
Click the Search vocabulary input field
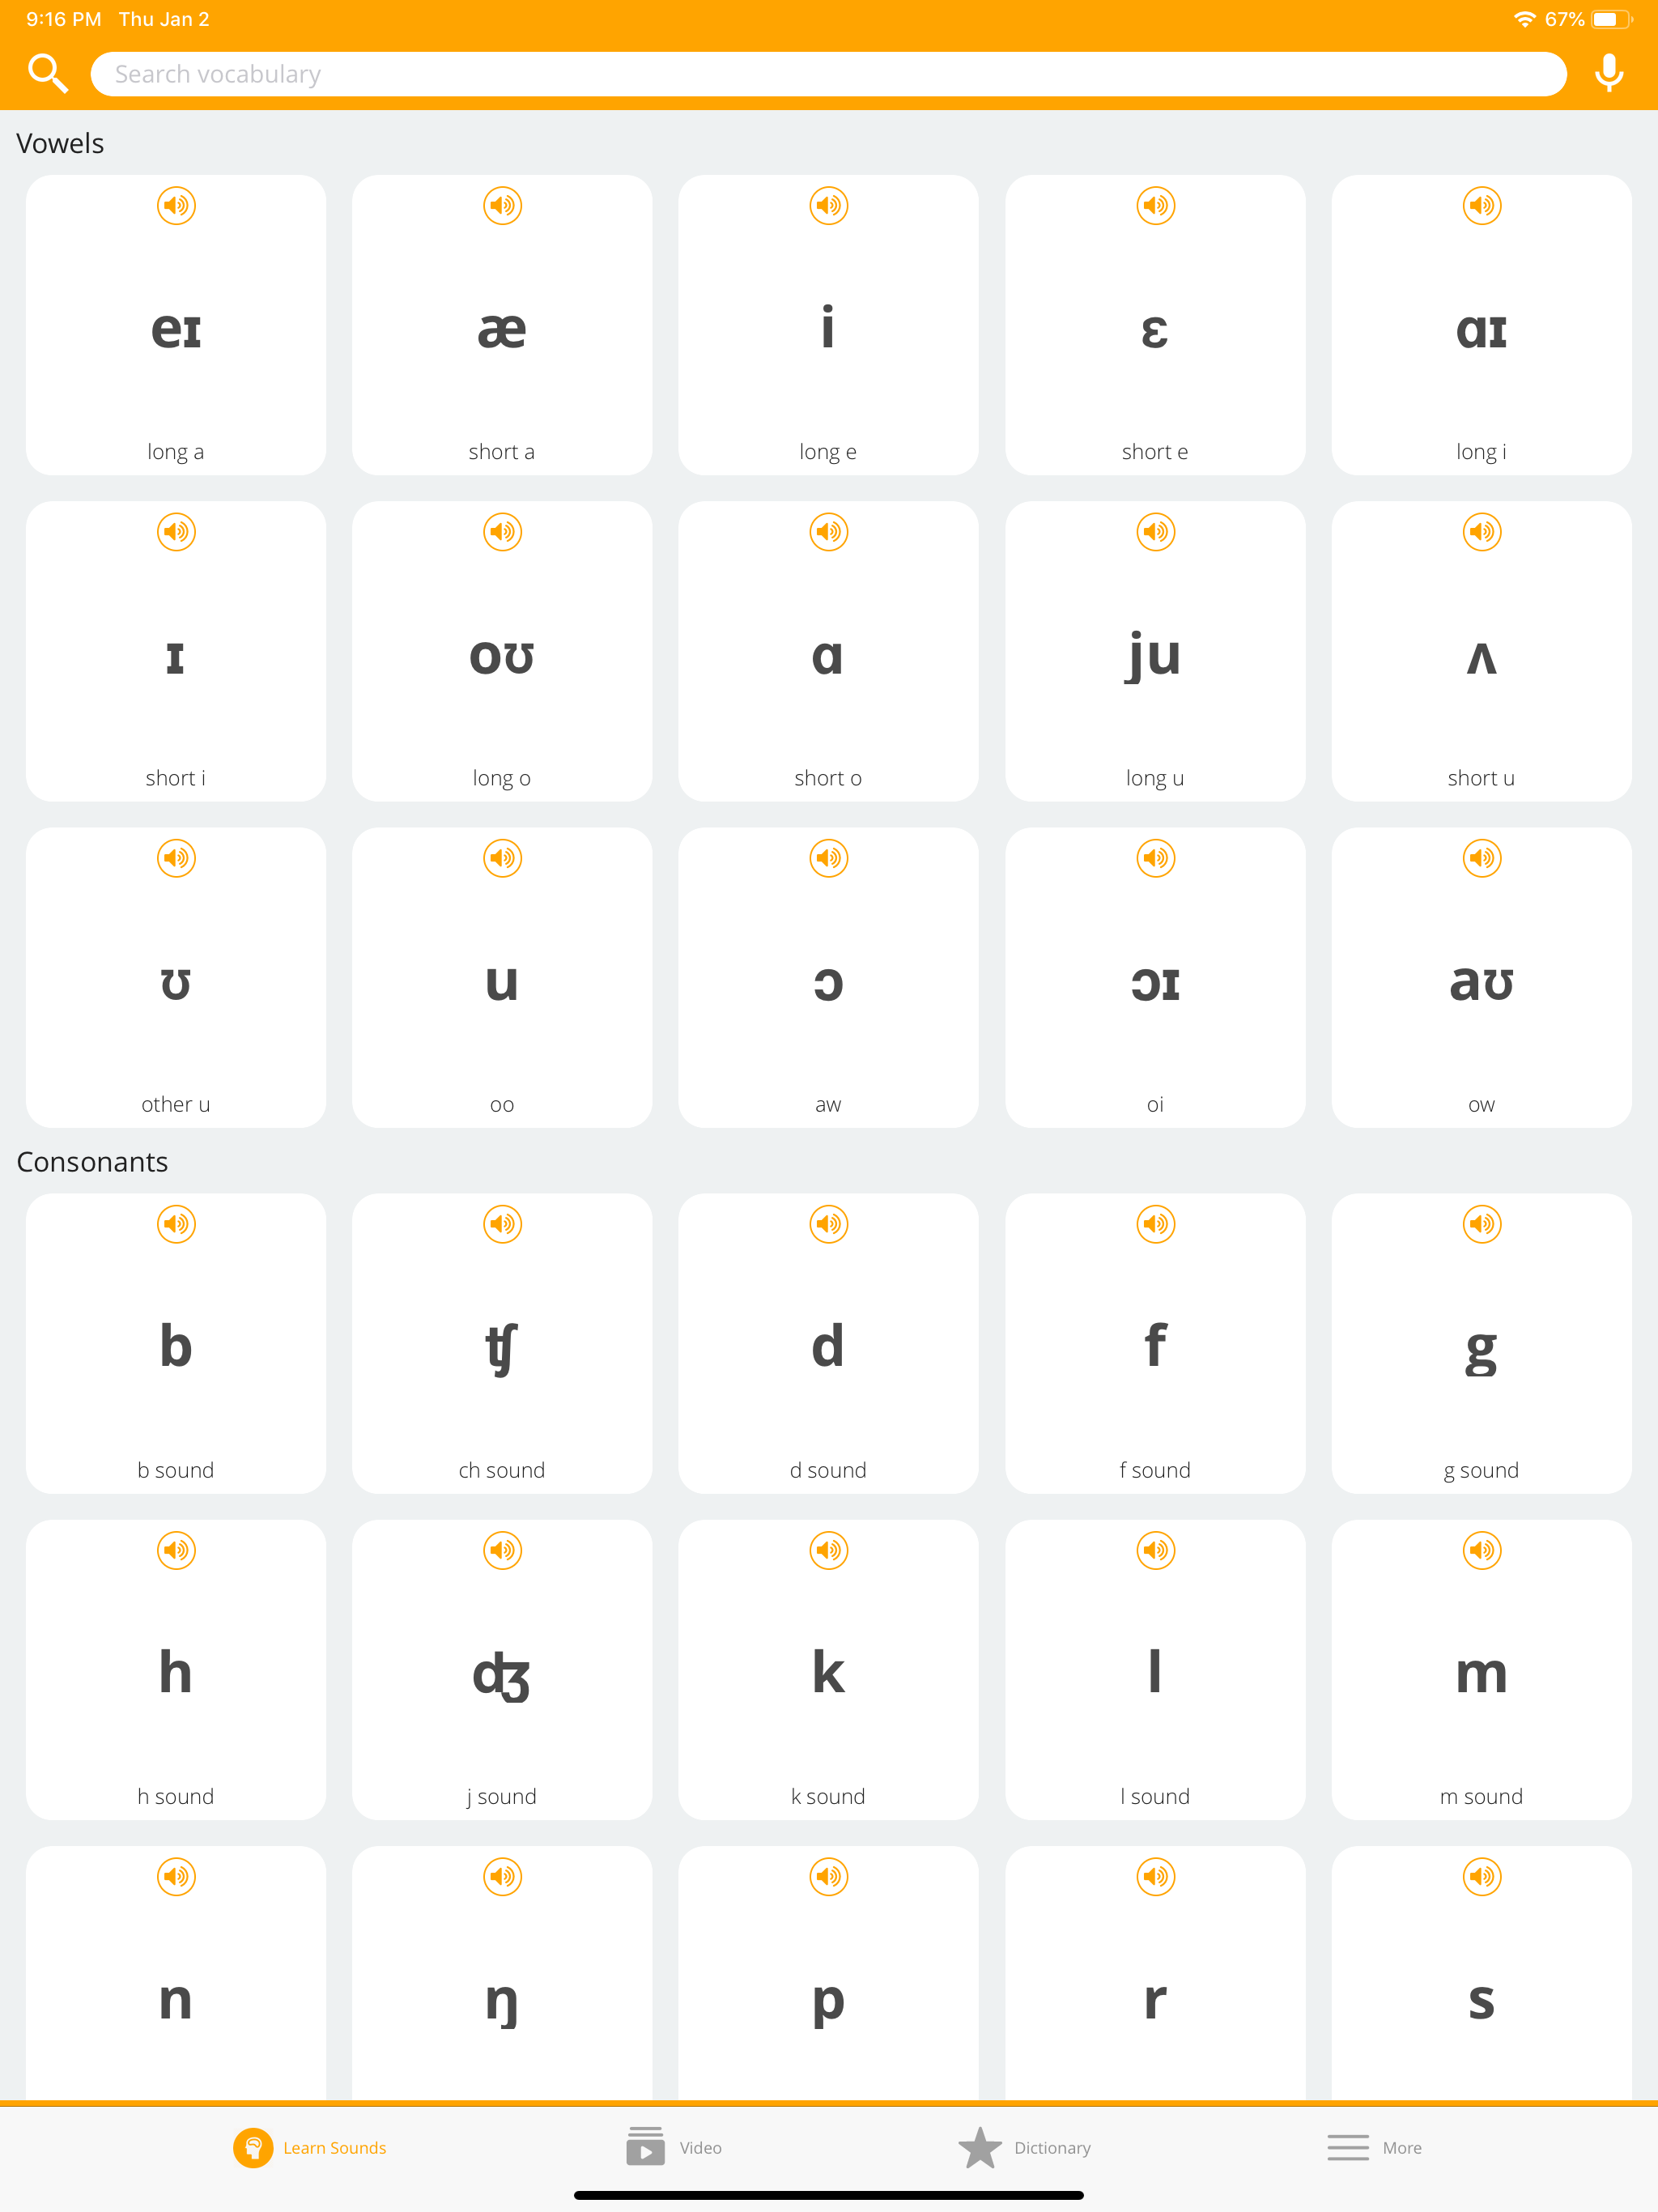[x=828, y=73]
